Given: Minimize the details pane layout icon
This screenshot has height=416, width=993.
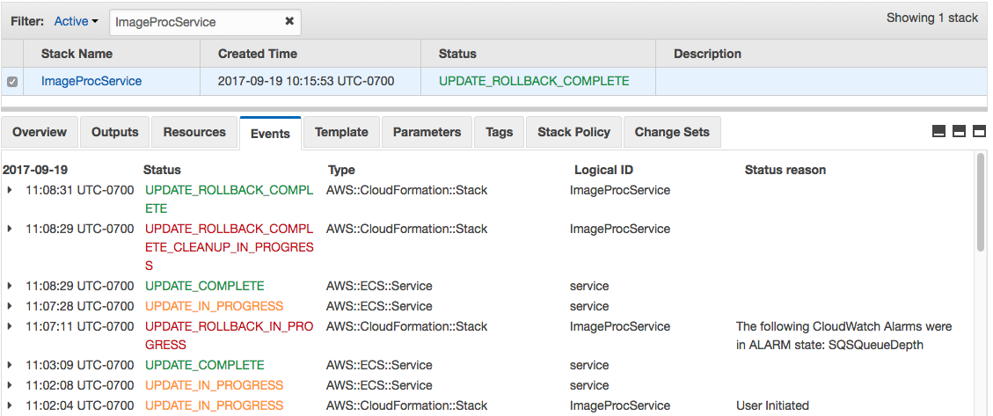Looking at the screenshot, I should [x=939, y=131].
